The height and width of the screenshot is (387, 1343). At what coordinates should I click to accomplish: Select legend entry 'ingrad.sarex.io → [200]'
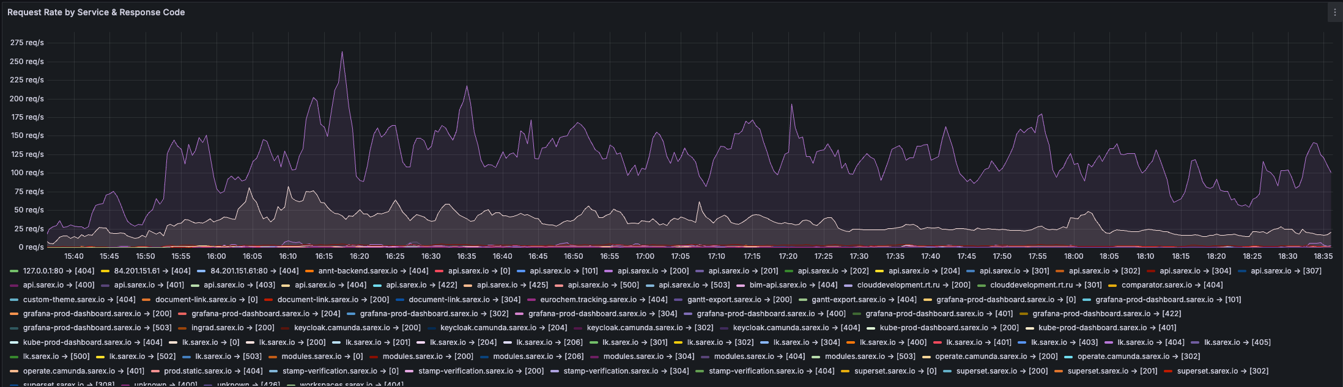point(233,328)
